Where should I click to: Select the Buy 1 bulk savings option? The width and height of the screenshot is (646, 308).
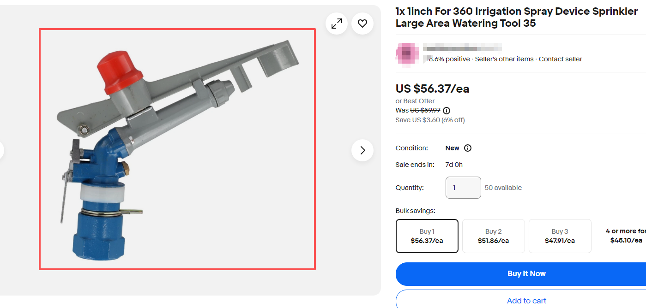(427, 236)
